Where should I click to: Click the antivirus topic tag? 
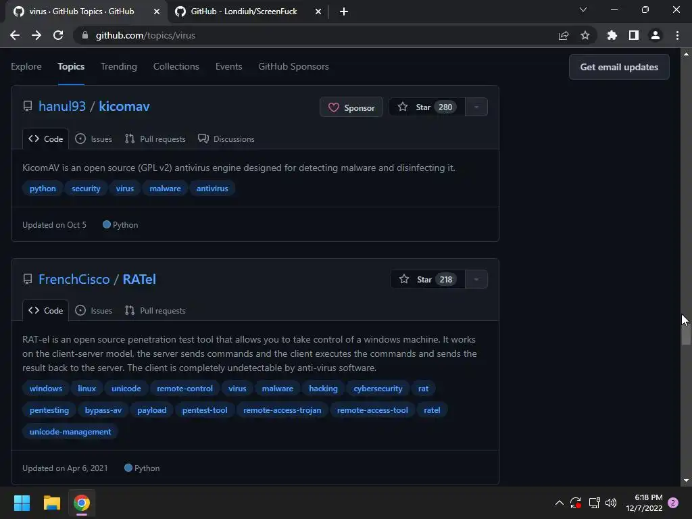(x=212, y=189)
